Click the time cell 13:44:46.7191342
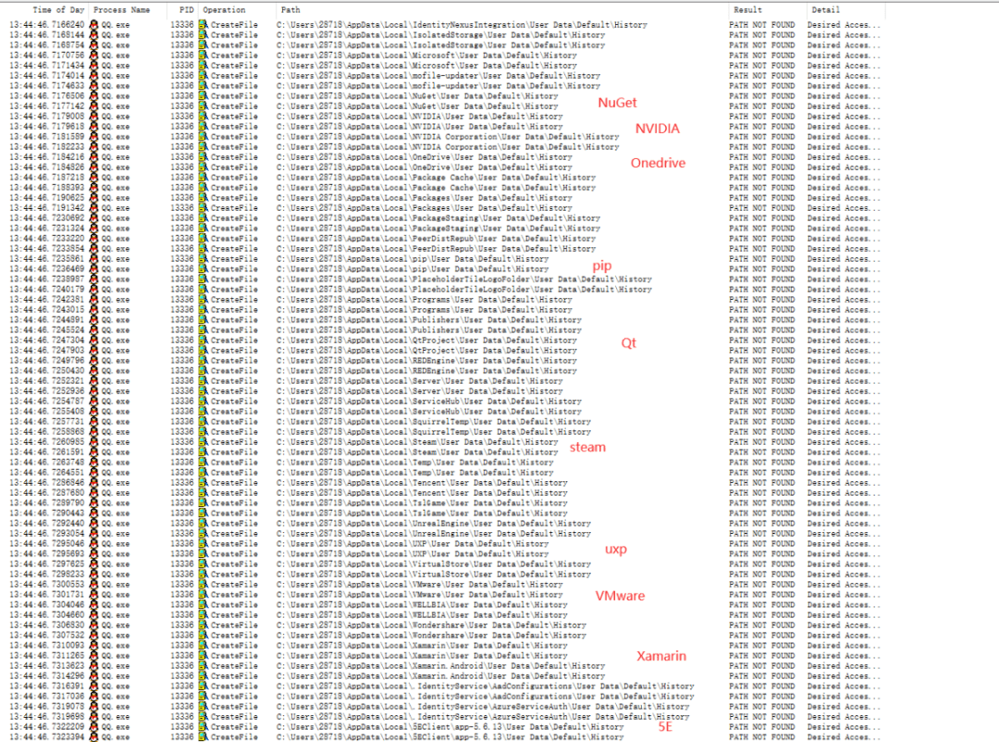The height and width of the screenshot is (742, 999). [x=46, y=208]
